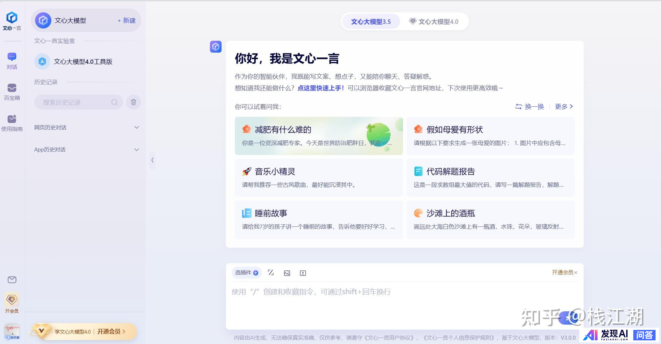This screenshot has width=661, height=344.
Task: Refresh suggestions with 换一换
Action: pyautogui.click(x=529, y=106)
